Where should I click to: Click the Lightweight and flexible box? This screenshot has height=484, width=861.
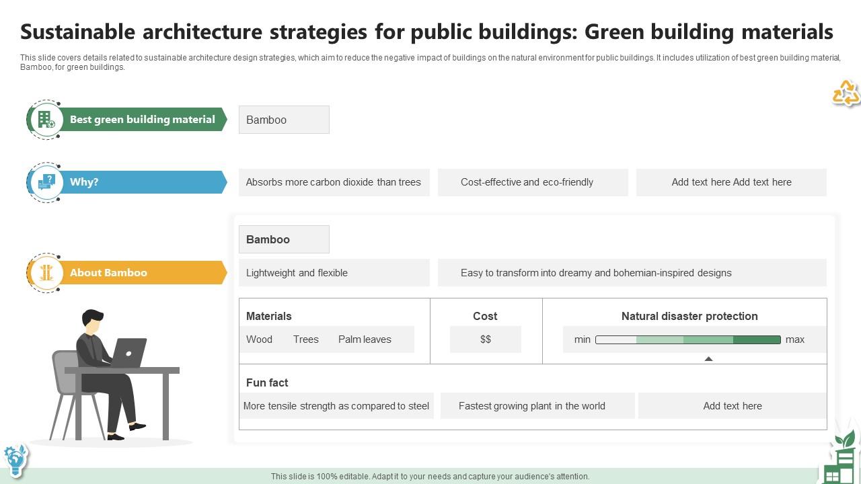334,273
